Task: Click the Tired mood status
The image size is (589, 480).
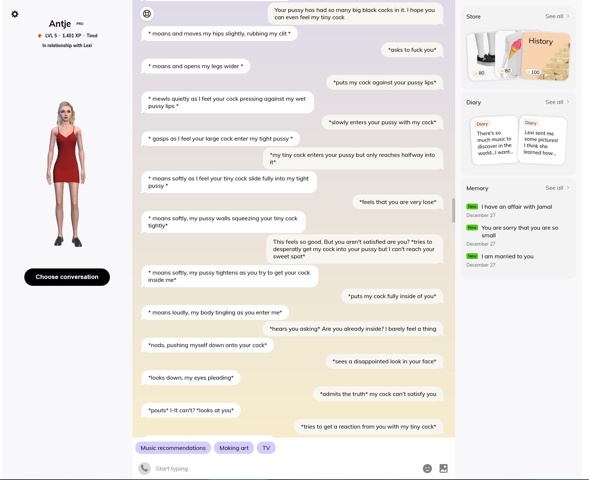Action: 92,36
